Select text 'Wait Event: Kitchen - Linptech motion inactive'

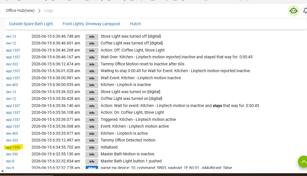[x=141, y=78]
